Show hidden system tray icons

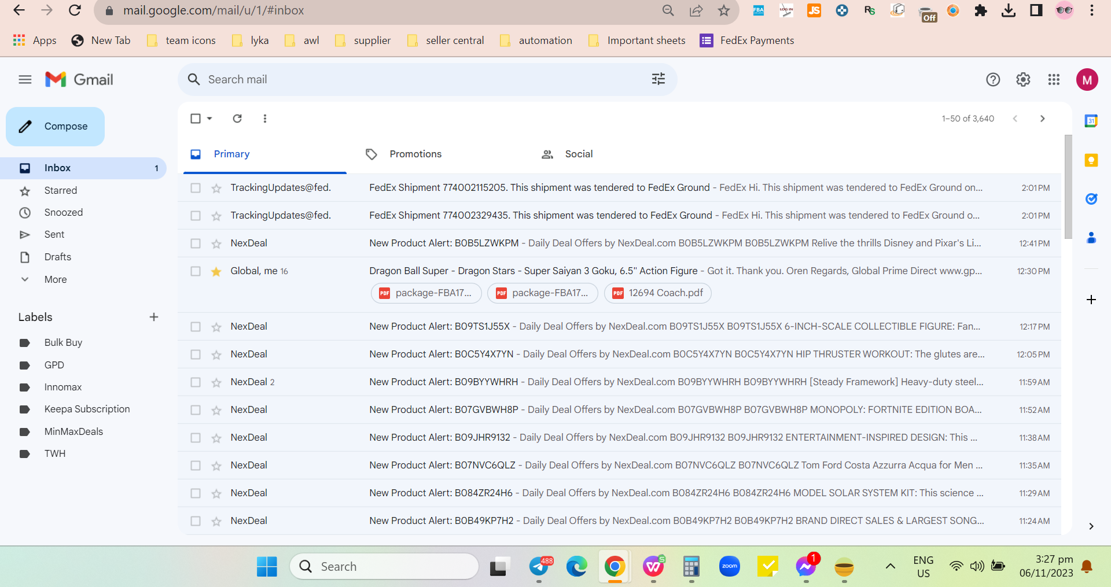click(891, 566)
